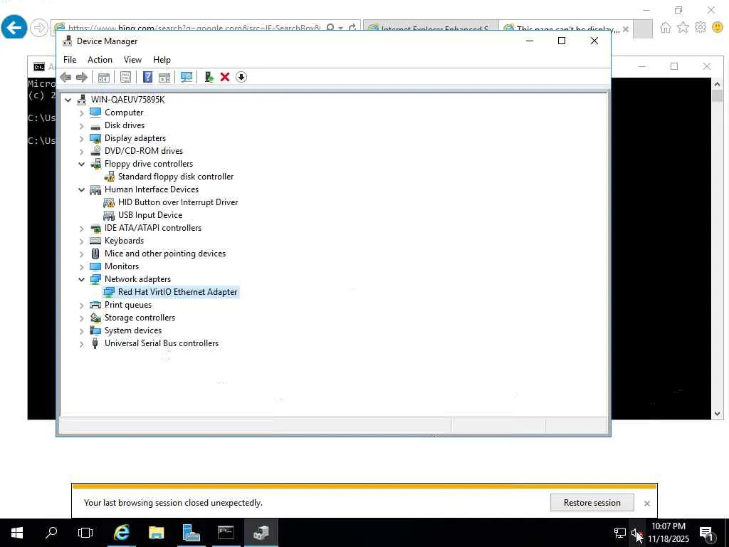Select Standard floppy disk controller

coord(176,177)
